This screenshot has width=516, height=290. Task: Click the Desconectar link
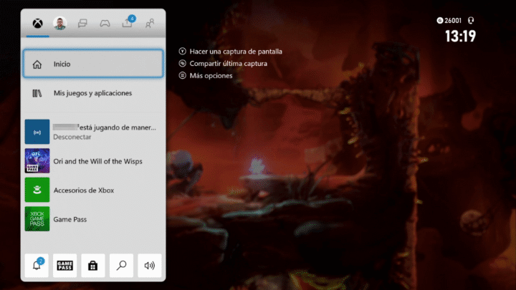click(x=72, y=137)
